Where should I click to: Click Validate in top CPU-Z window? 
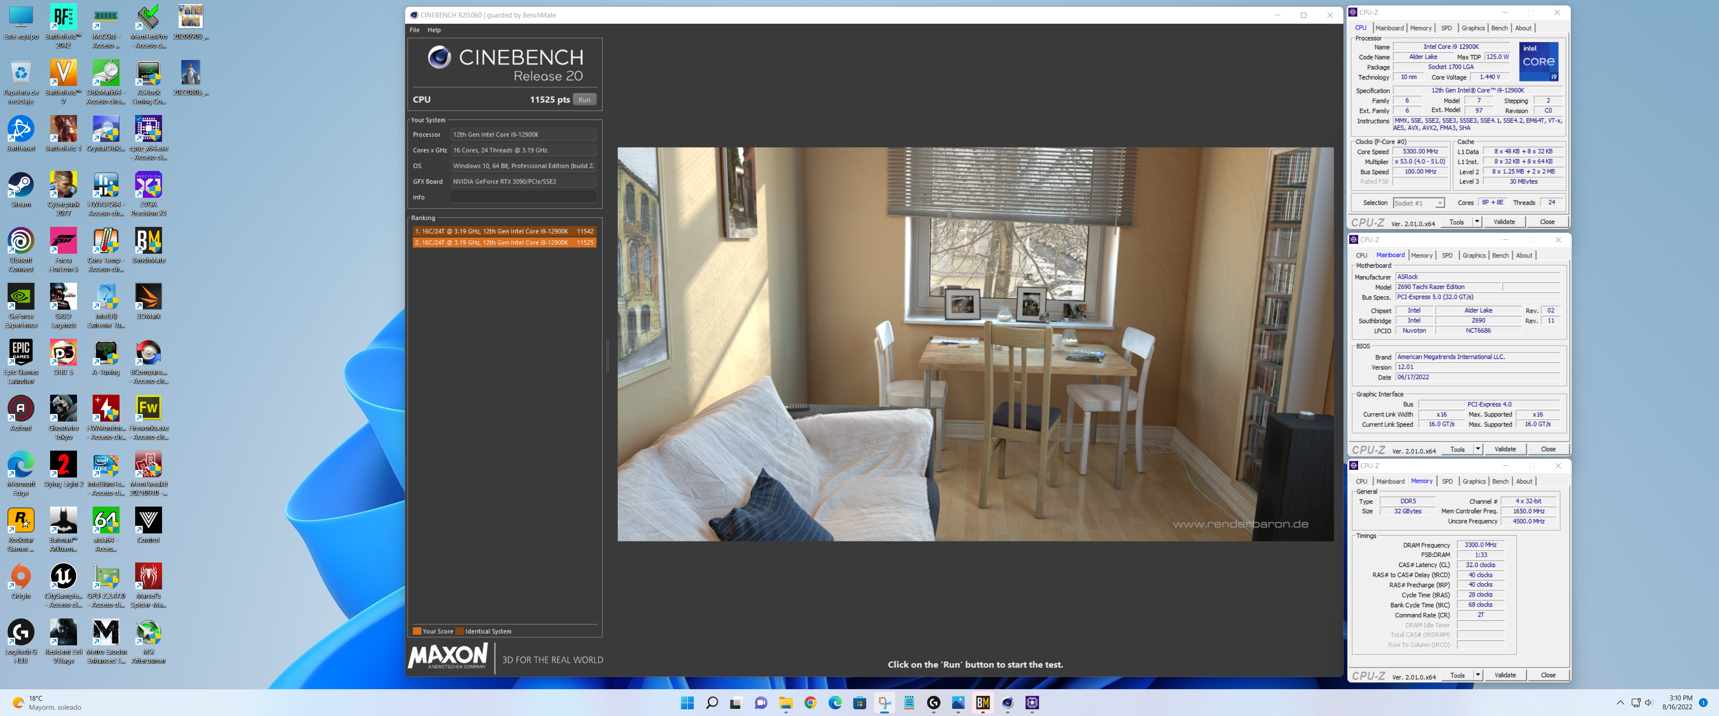tap(1504, 222)
